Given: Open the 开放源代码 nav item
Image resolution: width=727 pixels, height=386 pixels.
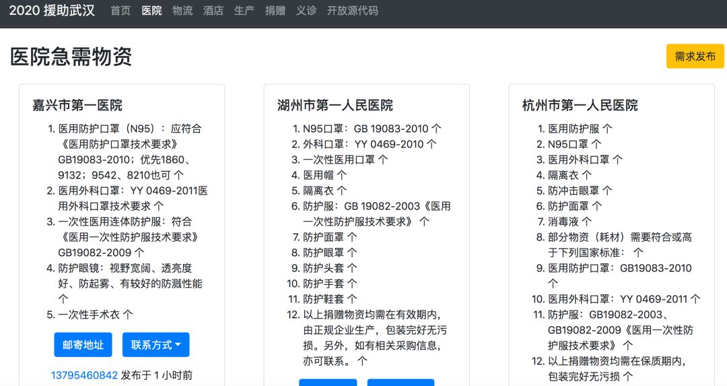Looking at the screenshot, I should (352, 10).
